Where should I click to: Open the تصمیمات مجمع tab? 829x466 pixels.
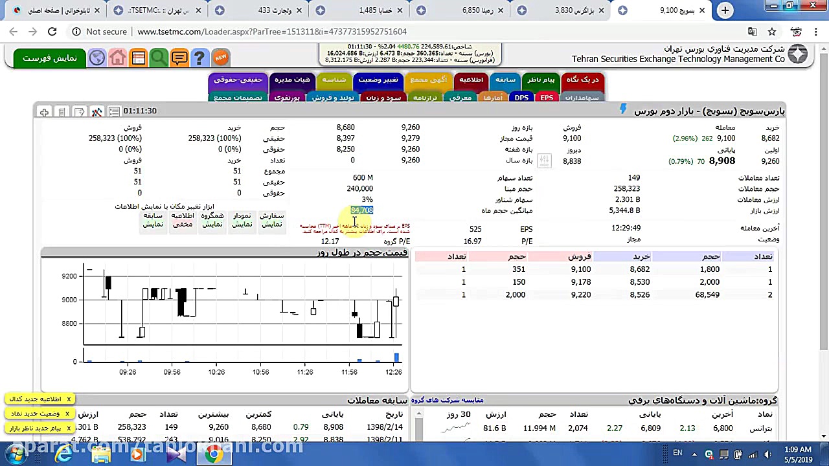coord(238,98)
